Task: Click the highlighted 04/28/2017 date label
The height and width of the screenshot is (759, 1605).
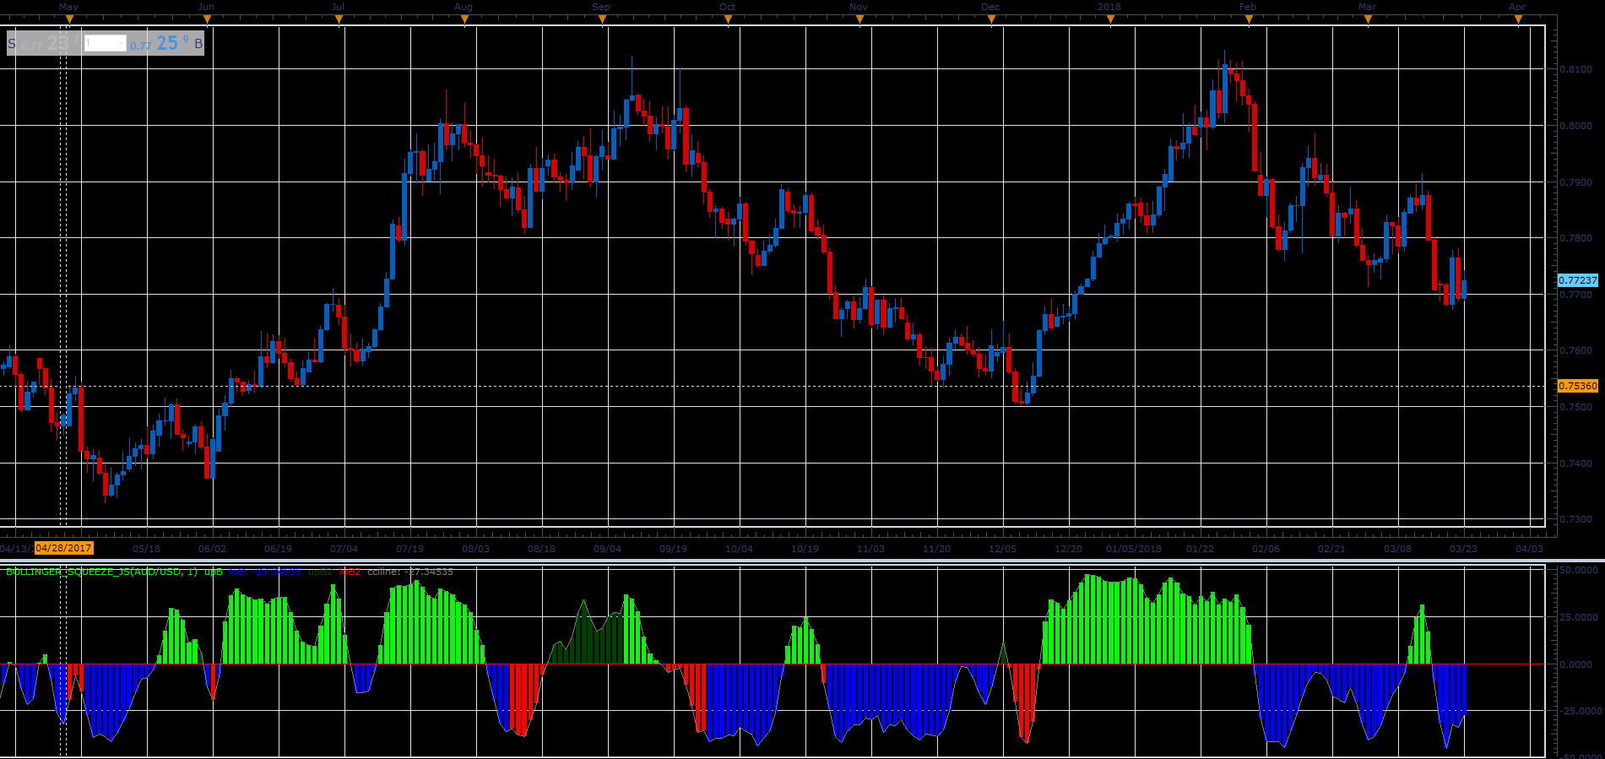Action: [x=64, y=548]
